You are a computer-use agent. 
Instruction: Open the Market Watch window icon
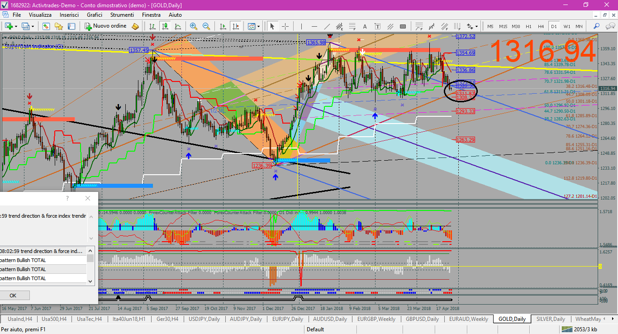(46, 26)
